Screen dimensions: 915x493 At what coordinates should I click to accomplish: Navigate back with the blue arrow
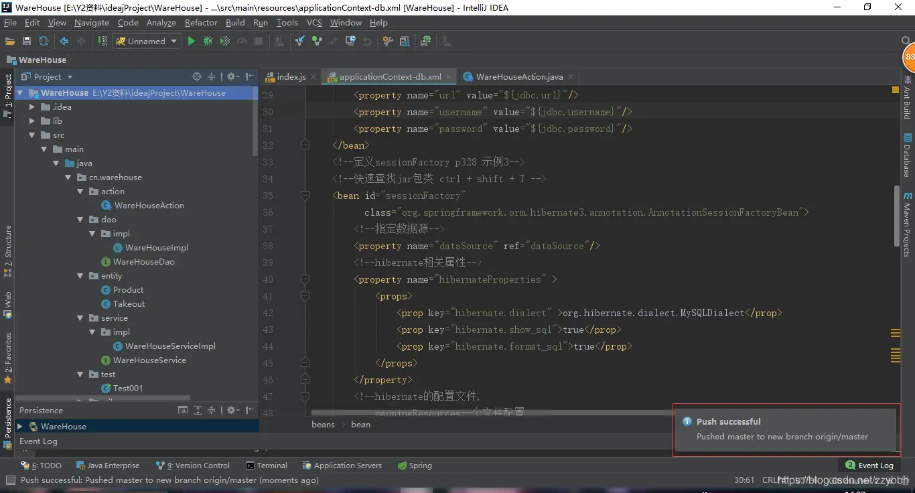(64, 41)
